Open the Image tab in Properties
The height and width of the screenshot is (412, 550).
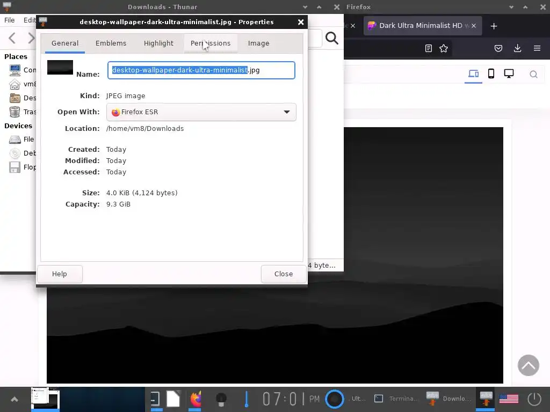click(258, 43)
